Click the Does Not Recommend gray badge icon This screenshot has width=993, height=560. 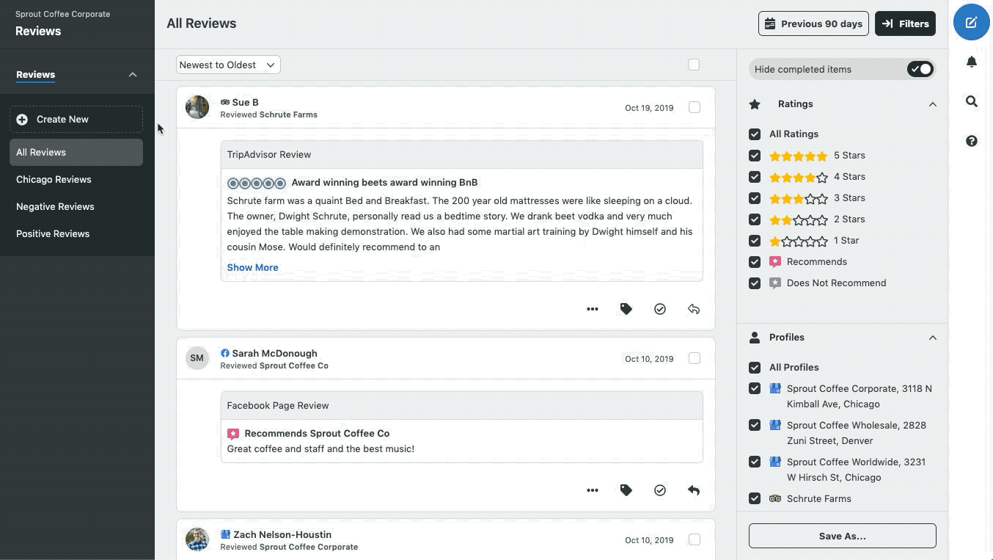(x=775, y=283)
